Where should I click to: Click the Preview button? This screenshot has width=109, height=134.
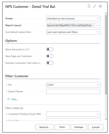point(79,127)
